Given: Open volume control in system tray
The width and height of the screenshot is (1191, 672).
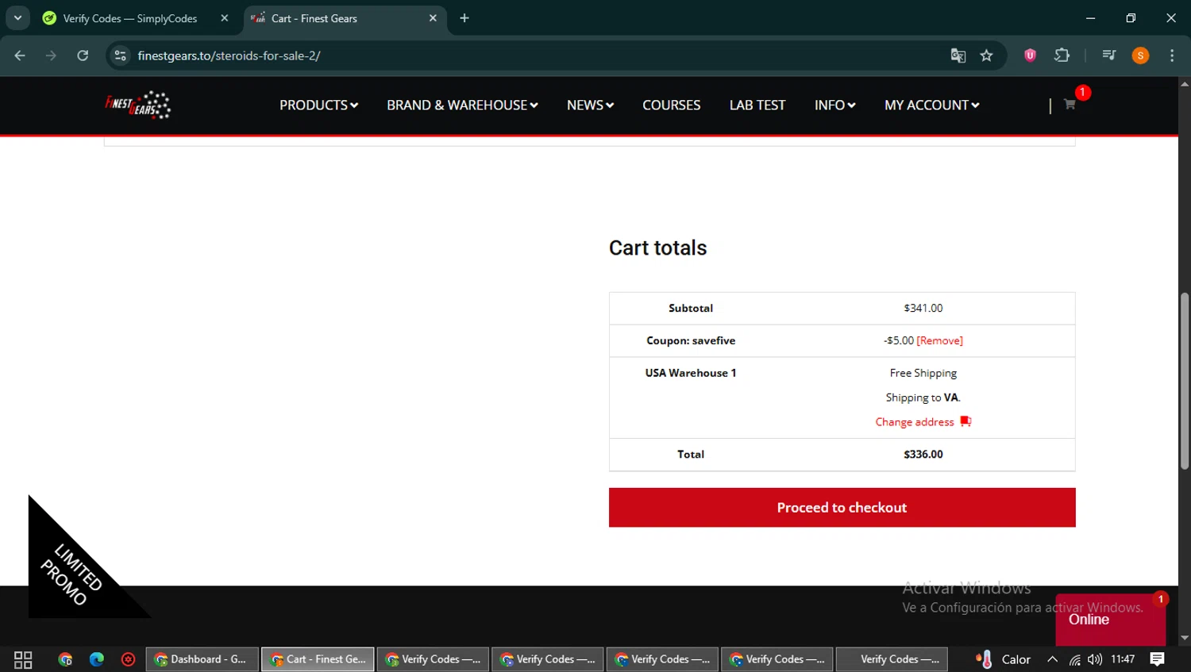Looking at the screenshot, I should point(1095,659).
